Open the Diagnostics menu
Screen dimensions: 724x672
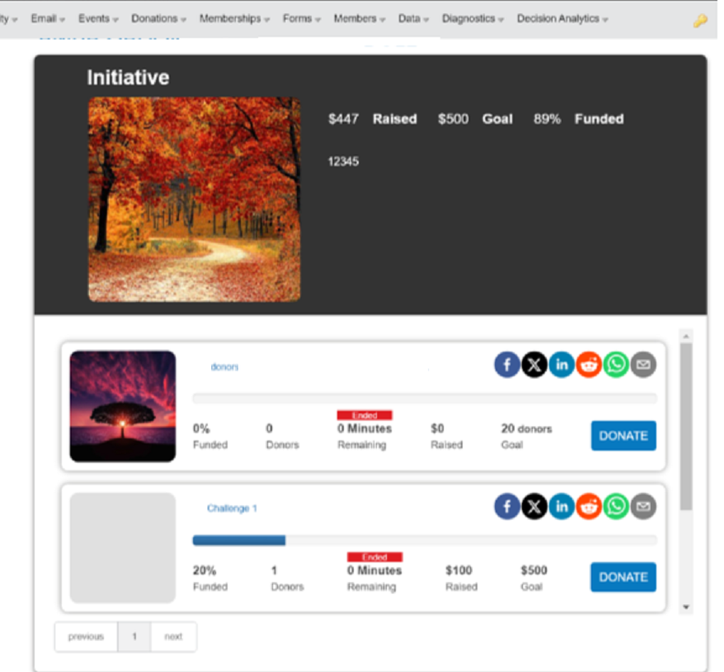(472, 18)
